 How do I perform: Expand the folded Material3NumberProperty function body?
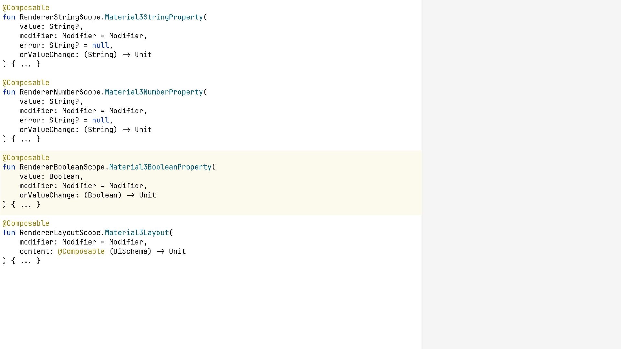click(26, 139)
